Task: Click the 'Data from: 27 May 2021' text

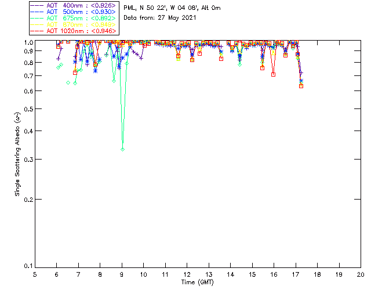Action: 160,18
